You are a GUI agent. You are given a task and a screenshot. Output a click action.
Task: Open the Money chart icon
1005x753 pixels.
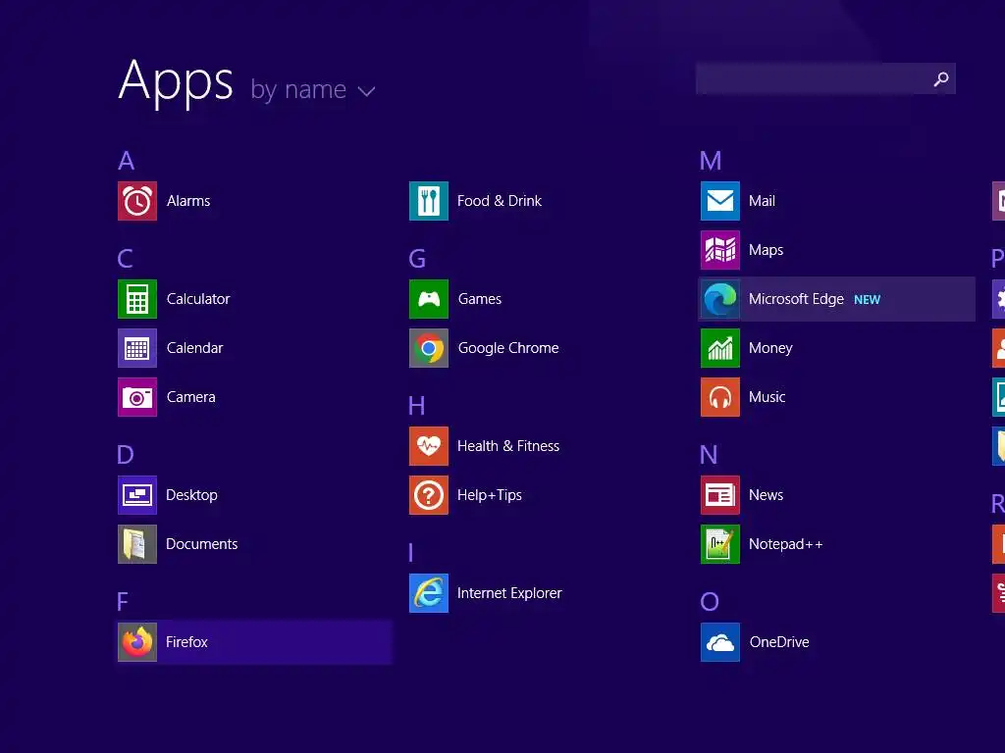coord(720,348)
